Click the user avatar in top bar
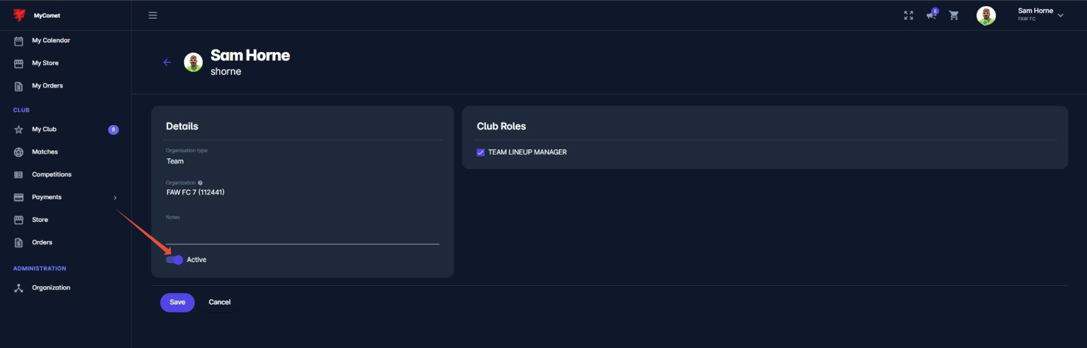1087x348 pixels. [x=986, y=16]
